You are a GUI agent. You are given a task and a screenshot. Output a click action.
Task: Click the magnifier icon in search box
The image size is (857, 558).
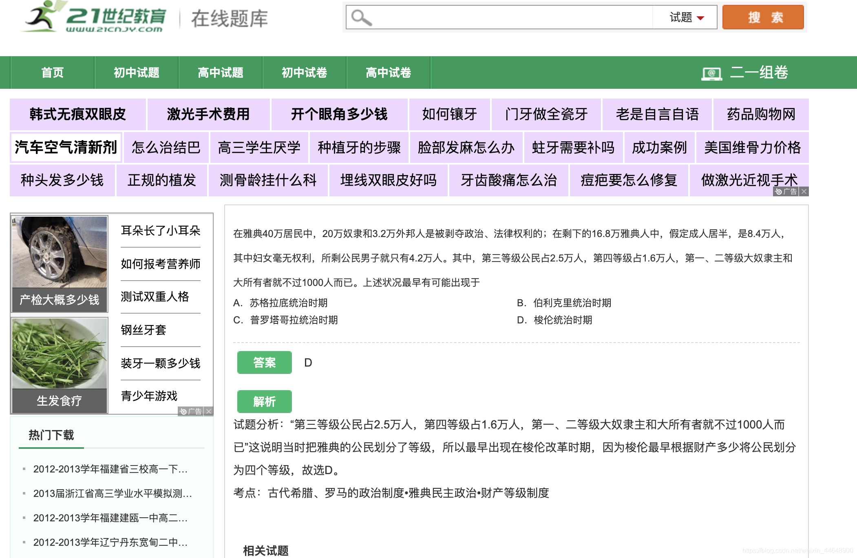pos(361,18)
